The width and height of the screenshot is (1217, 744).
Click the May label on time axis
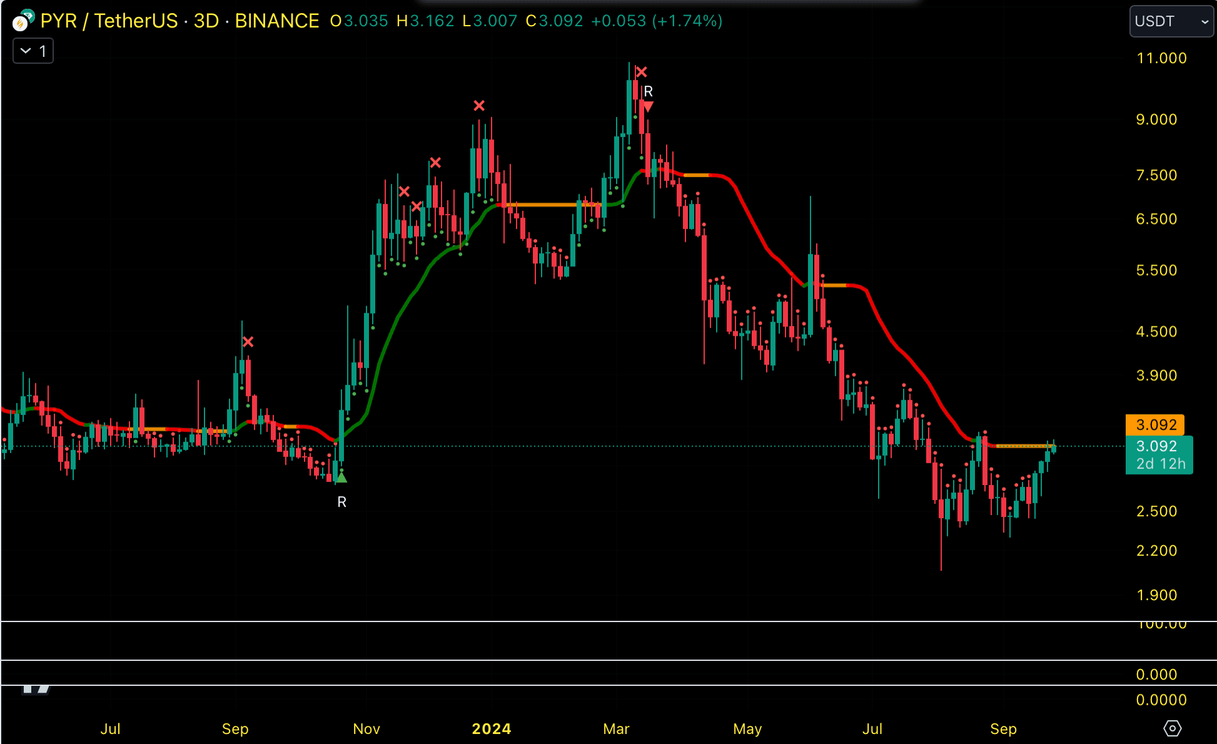(747, 729)
